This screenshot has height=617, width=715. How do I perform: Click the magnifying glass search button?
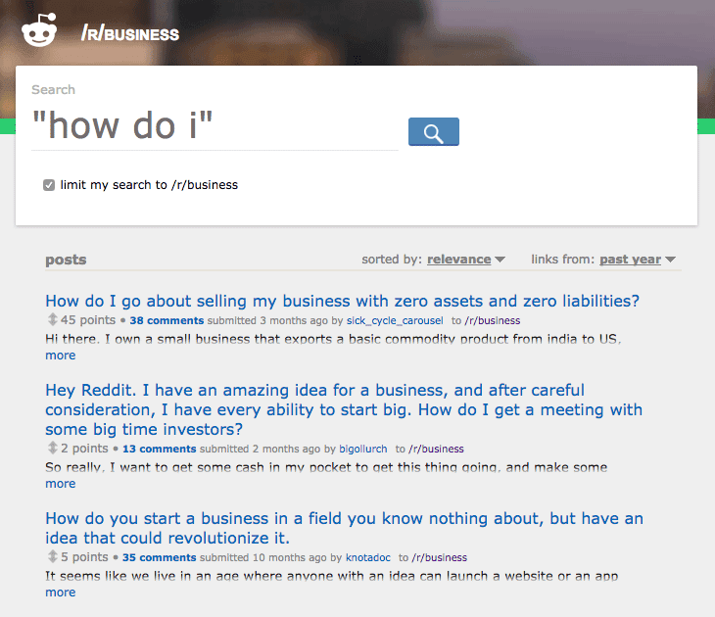click(433, 132)
